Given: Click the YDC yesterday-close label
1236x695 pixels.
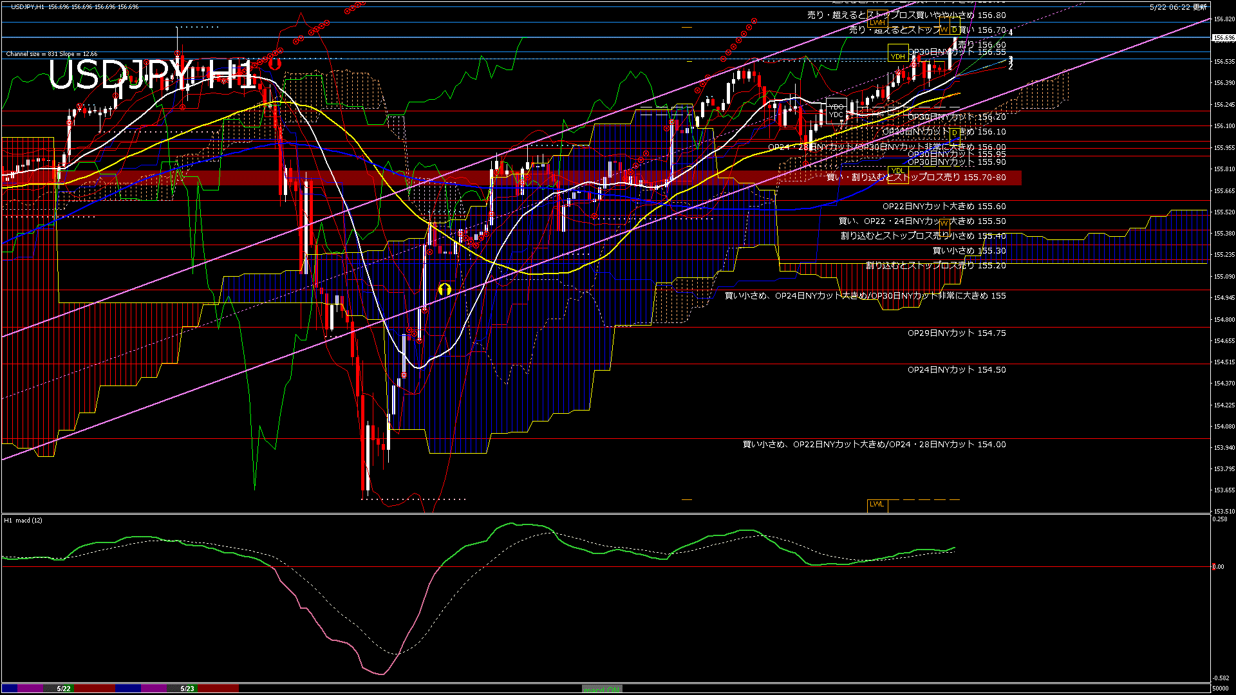Looking at the screenshot, I should point(836,115).
